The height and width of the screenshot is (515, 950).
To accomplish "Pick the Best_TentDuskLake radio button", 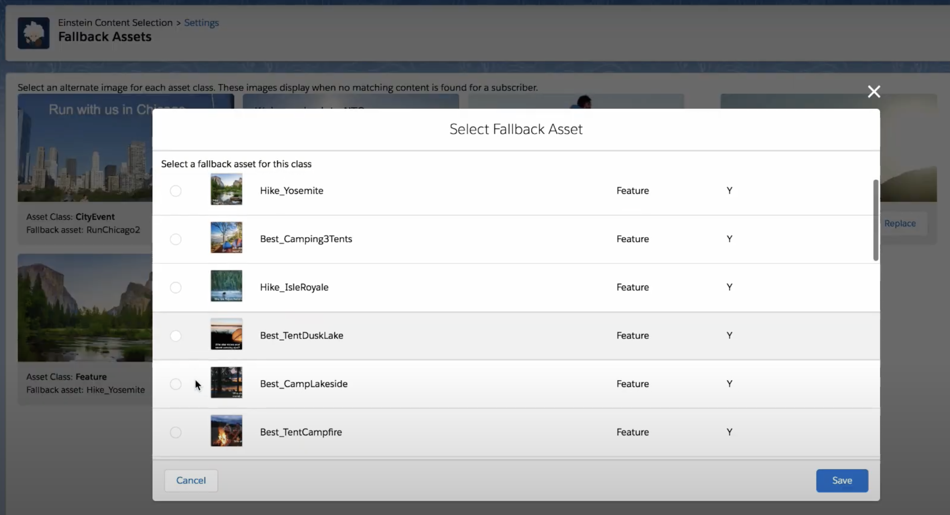I will pyautogui.click(x=176, y=336).
